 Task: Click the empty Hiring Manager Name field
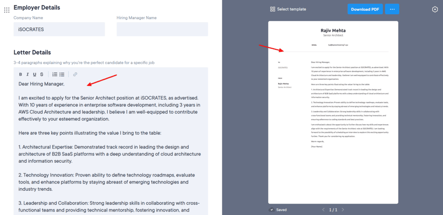[162, 29]
